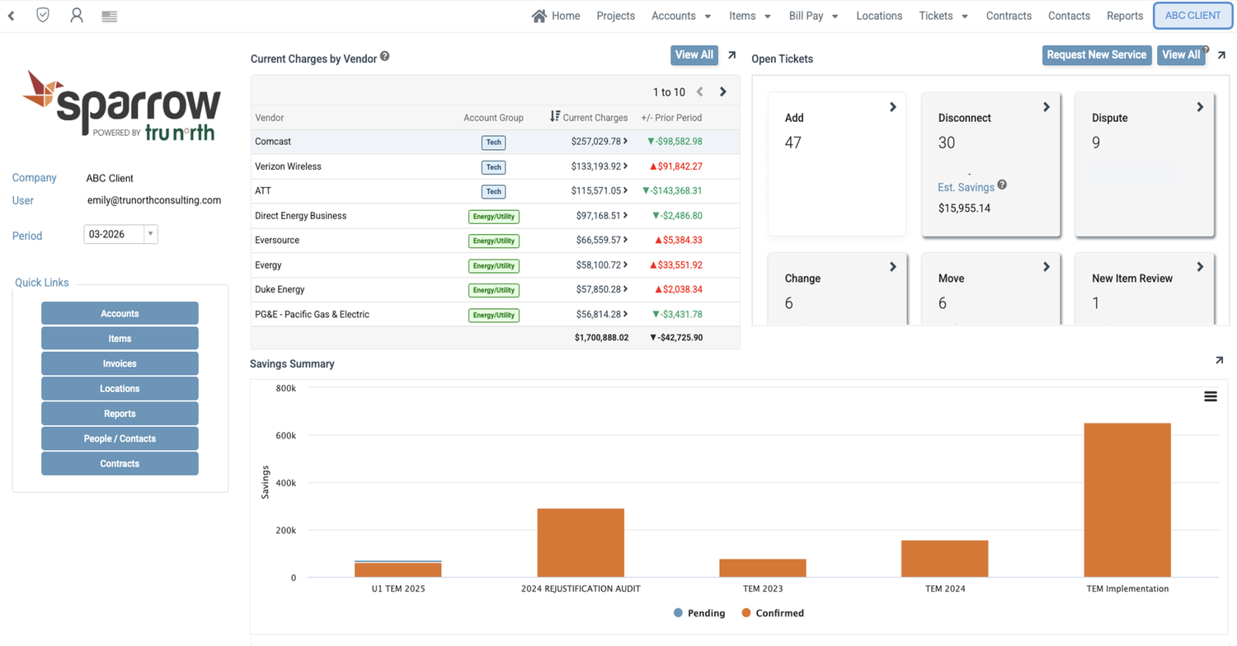1237x646 pixels.
Task: Expand the Accounts menu dropdown
Action: click(681, 16)
